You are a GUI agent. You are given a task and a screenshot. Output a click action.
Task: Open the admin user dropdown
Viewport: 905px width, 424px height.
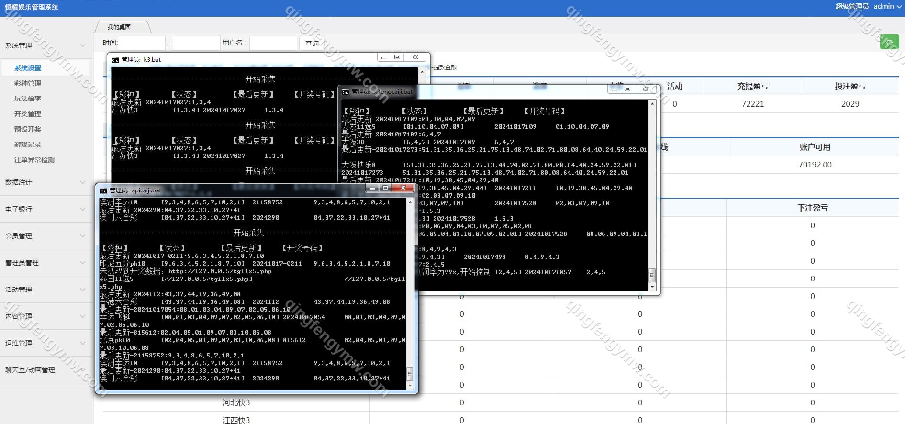tap(887, 6)
